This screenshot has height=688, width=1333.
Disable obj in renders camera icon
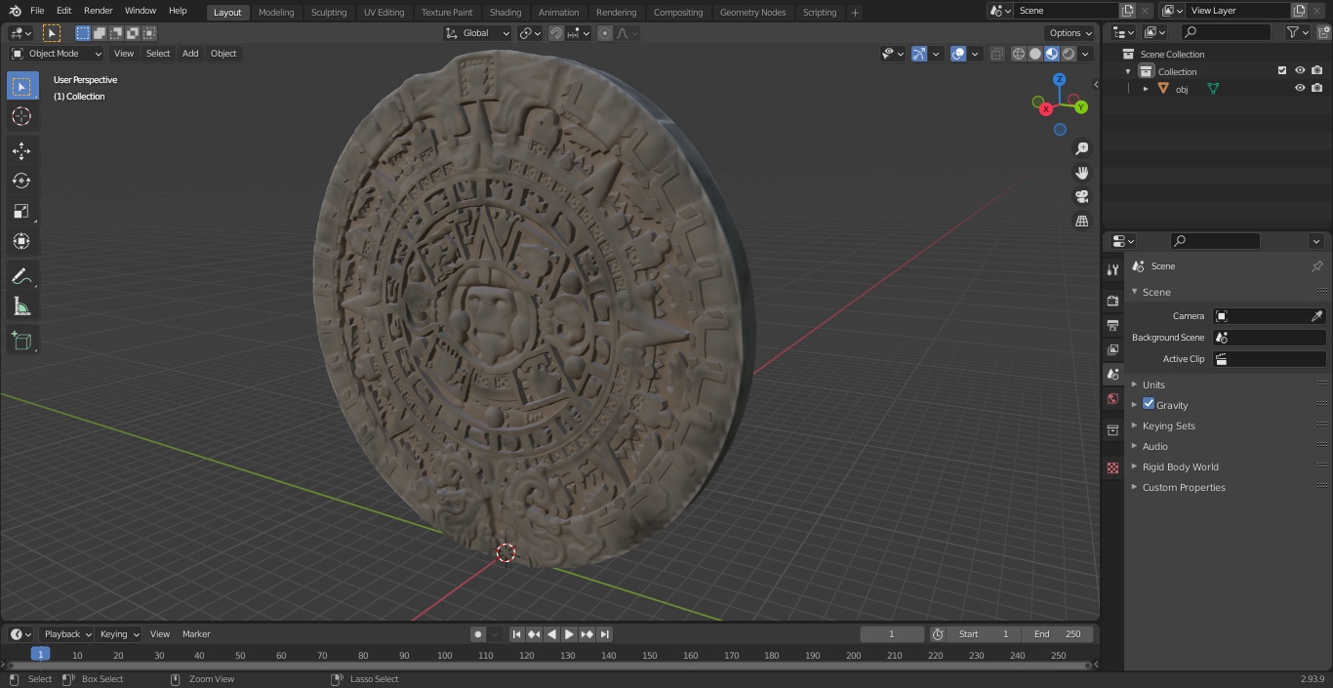1316,88
